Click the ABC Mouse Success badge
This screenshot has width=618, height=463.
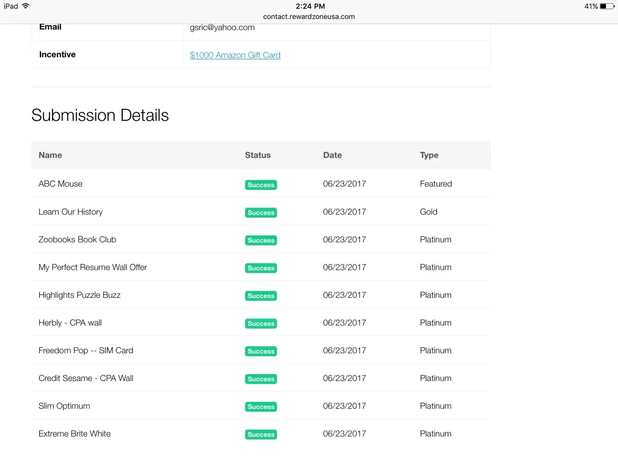261,185
